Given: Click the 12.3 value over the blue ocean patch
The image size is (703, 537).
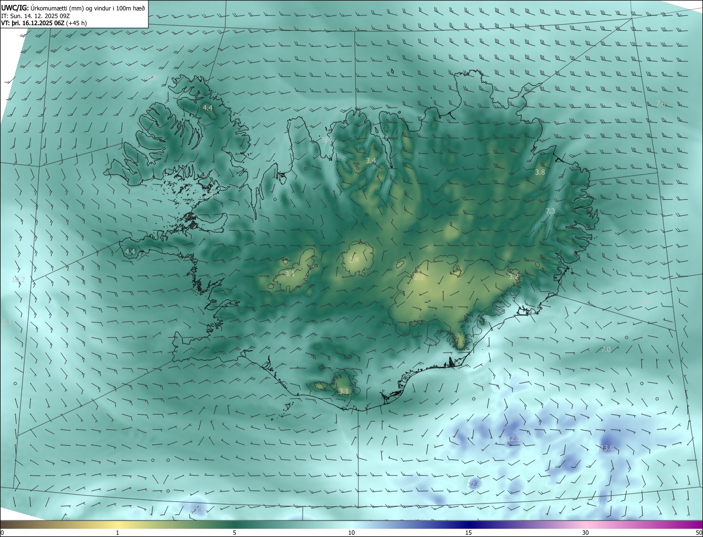Looking at the screenshot, I should 513,438.
